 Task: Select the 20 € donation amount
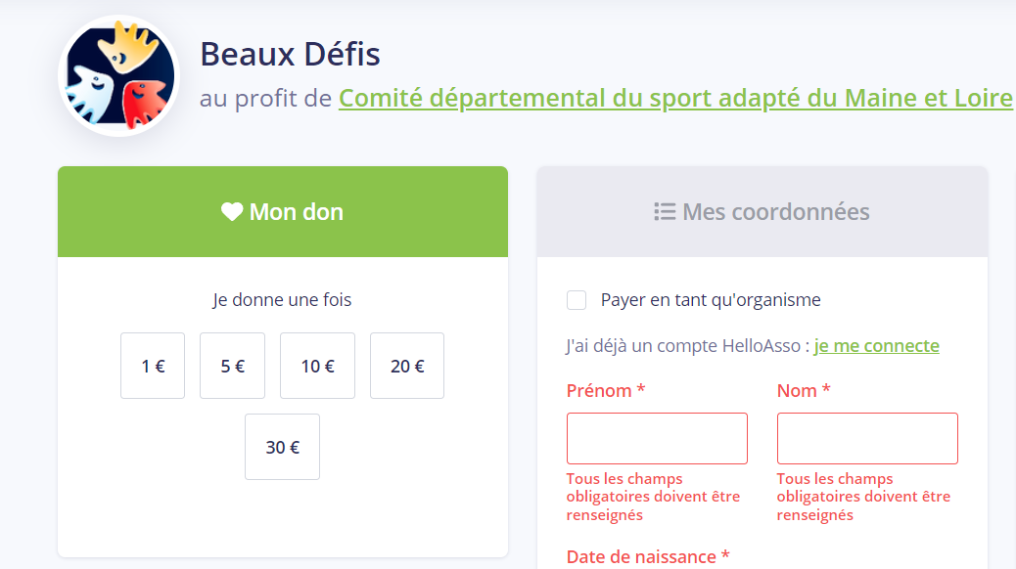coord(407,366)
